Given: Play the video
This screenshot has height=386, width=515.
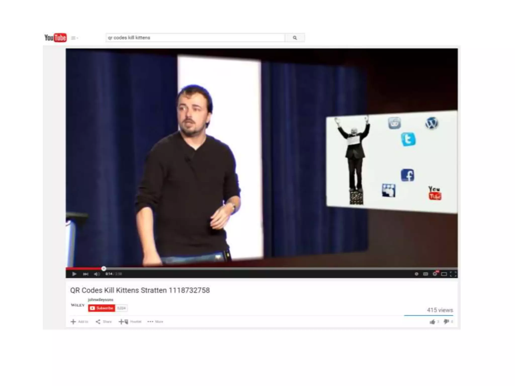Looking at the screenshot, I should tap(74, 274).
